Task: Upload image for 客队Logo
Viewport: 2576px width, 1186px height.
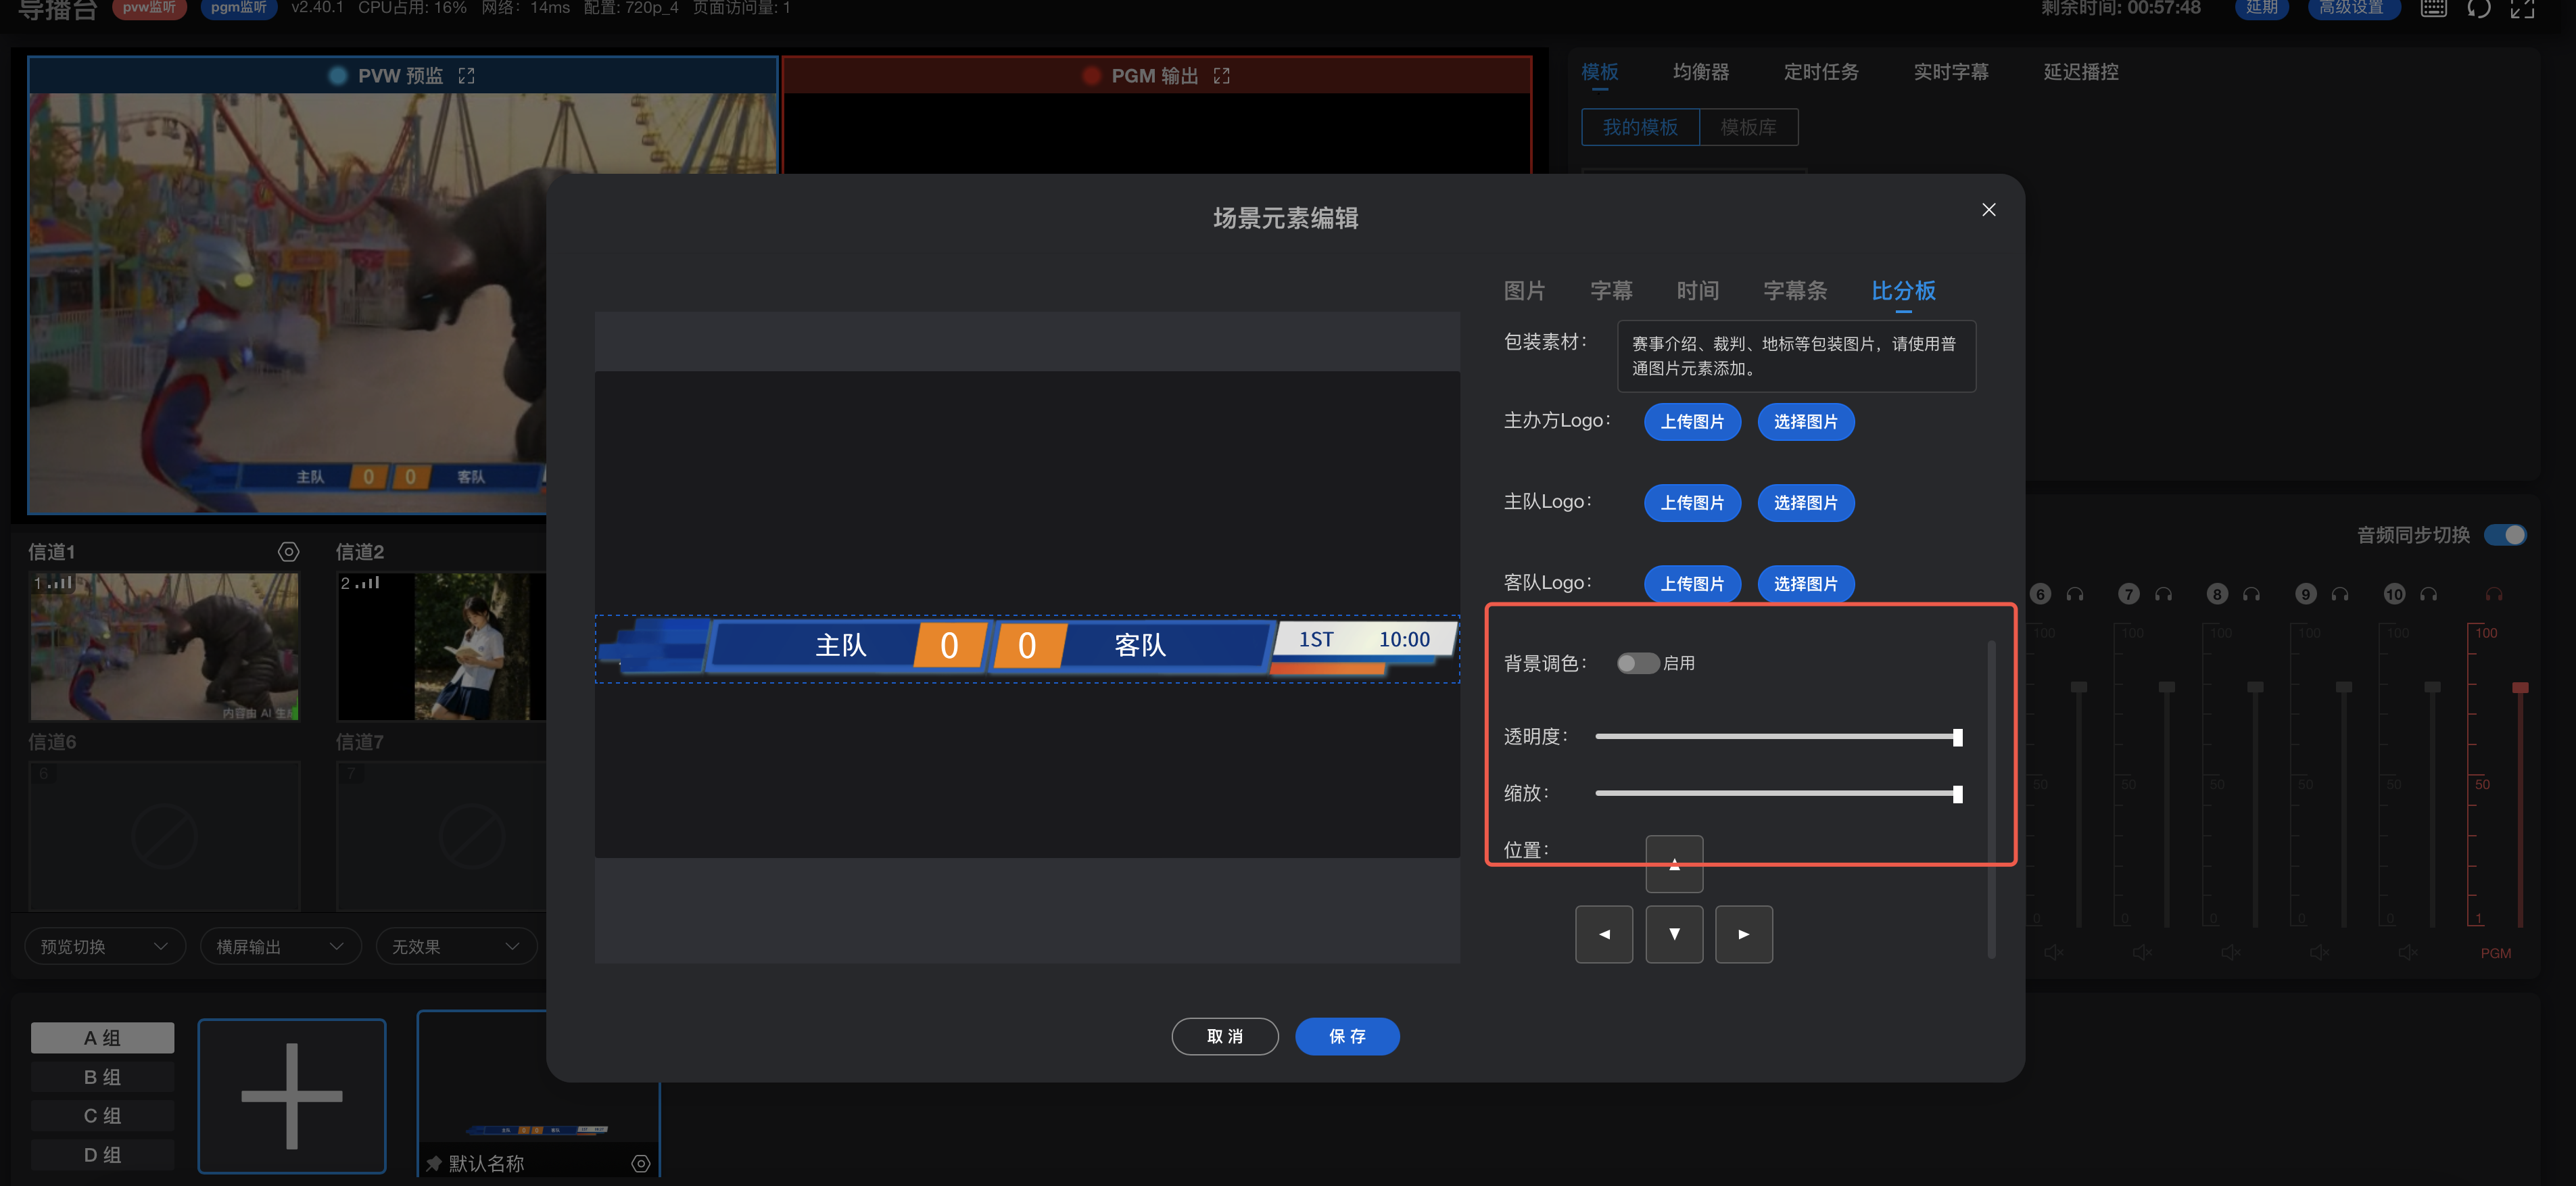Action: pos(1692,584)
